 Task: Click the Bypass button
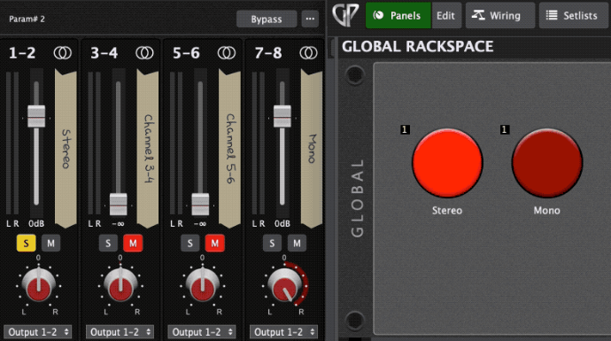pos(267,19)
